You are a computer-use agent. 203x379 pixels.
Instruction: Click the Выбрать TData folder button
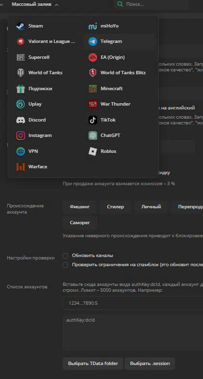93,364
